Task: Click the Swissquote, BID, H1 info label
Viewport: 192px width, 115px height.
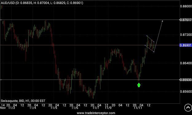Action: click(x=23, y=101)
